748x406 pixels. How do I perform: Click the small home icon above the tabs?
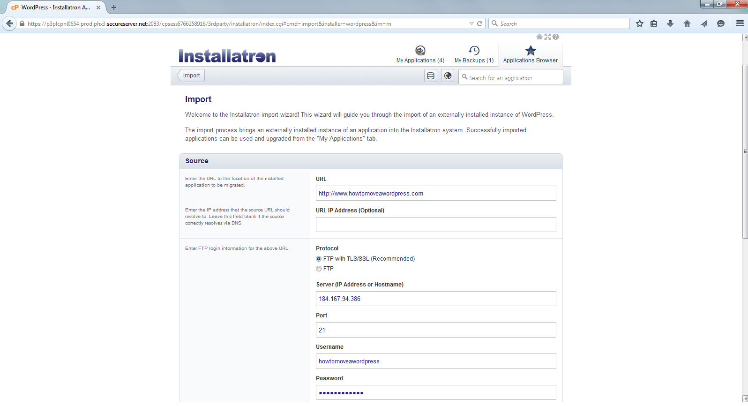(x=539, y=37)
